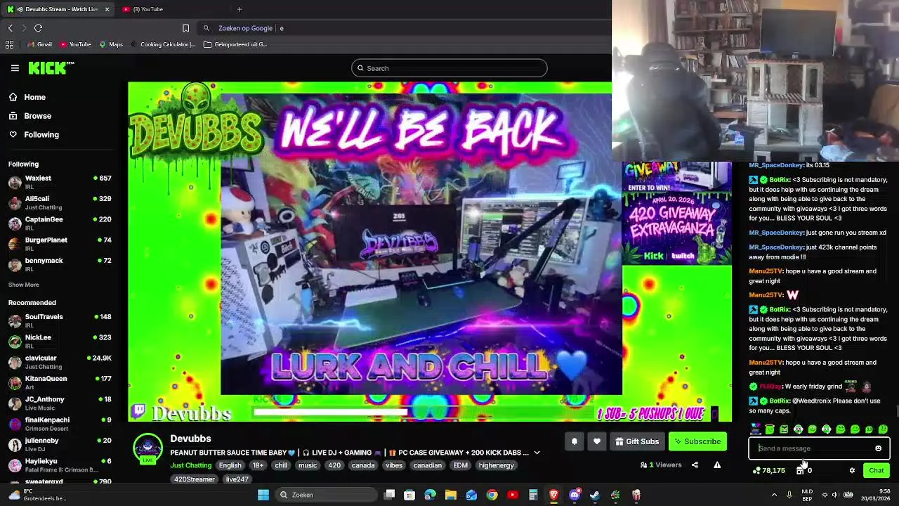Image resolution: width=899 pixels, height=506 pixels.
Task: Open finalKenpachi recommended channel
Action: (x=60, y=424)
